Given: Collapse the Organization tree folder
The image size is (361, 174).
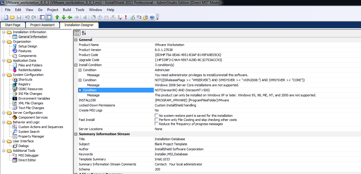Looking at the screenshot, I should pyautogui.click(x=4, y=41).
